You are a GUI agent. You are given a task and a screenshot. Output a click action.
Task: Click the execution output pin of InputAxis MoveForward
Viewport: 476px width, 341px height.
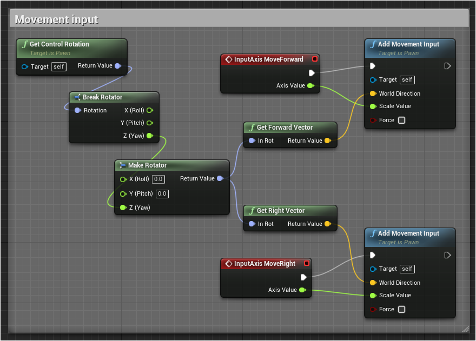click(312, 73)
